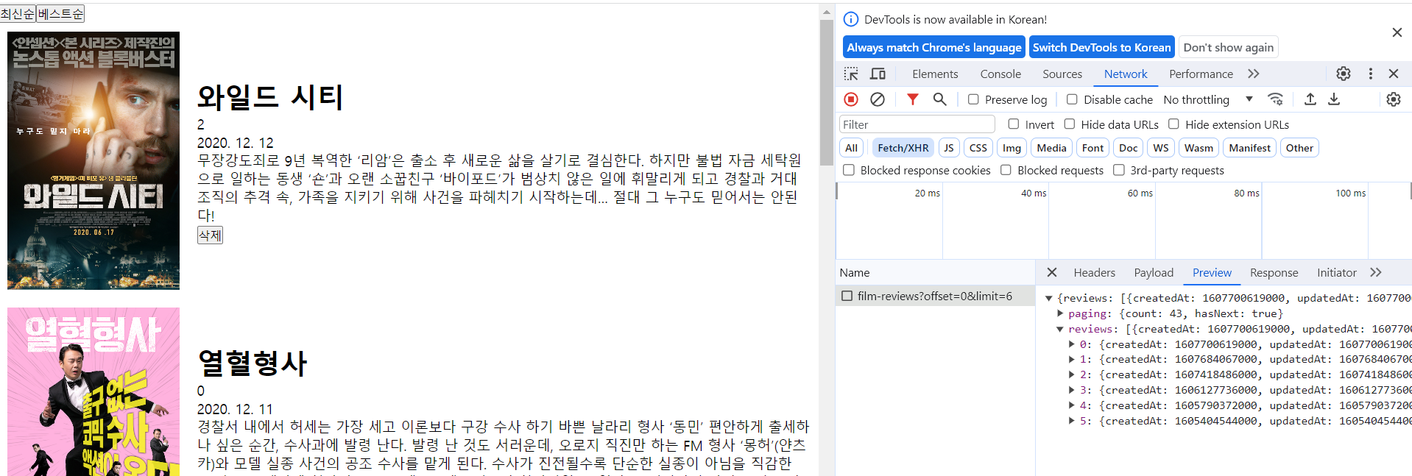The height and width of the screenshot is (476, 1412).
Task: Show more request detail tabs chevron
Action: point(1376,272)
